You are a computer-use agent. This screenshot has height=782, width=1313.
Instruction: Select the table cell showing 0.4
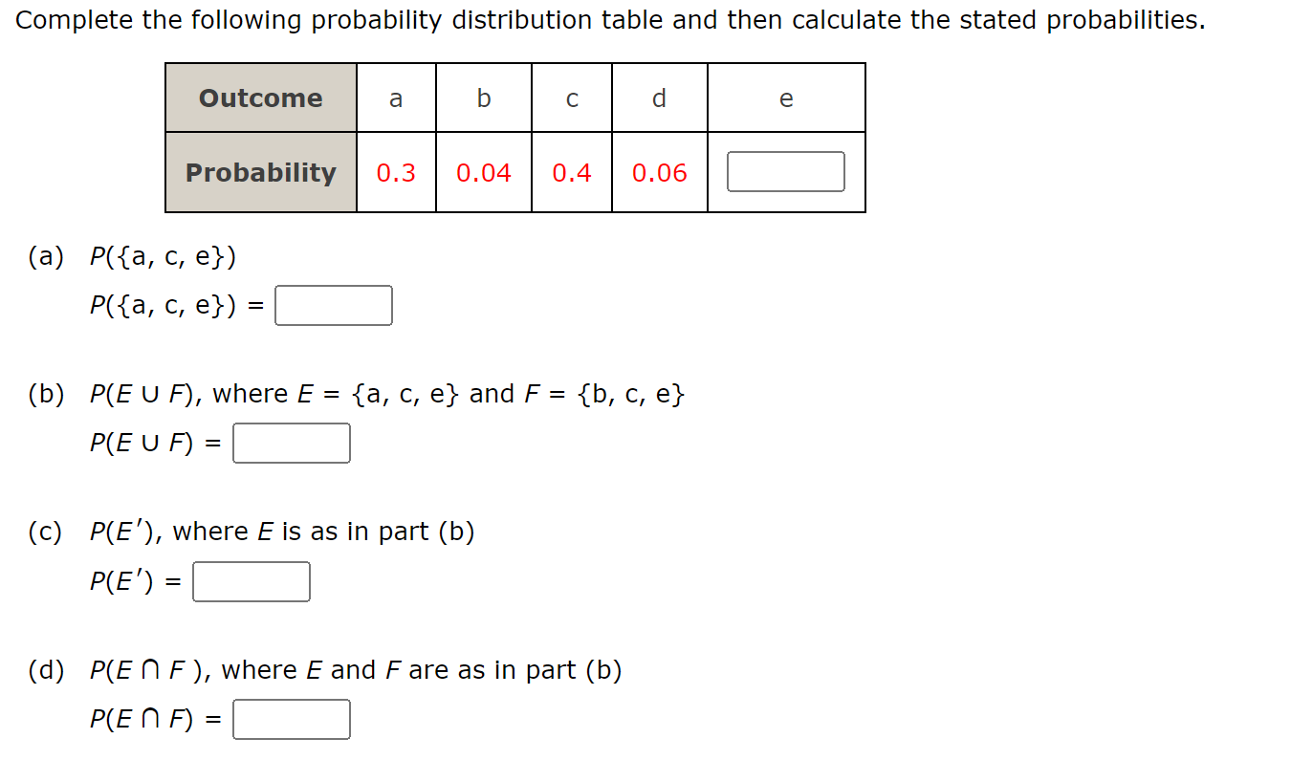click(571, 173)
